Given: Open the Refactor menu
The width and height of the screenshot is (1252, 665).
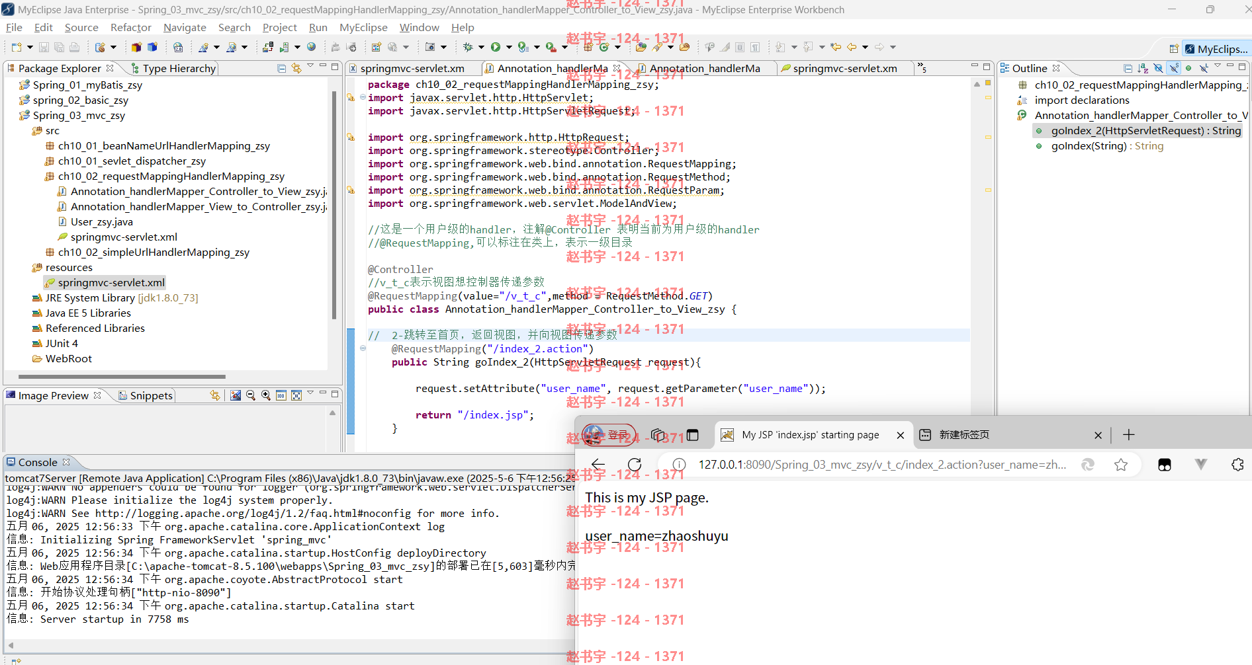Looking at the screenshot, I should pos(130,27).
